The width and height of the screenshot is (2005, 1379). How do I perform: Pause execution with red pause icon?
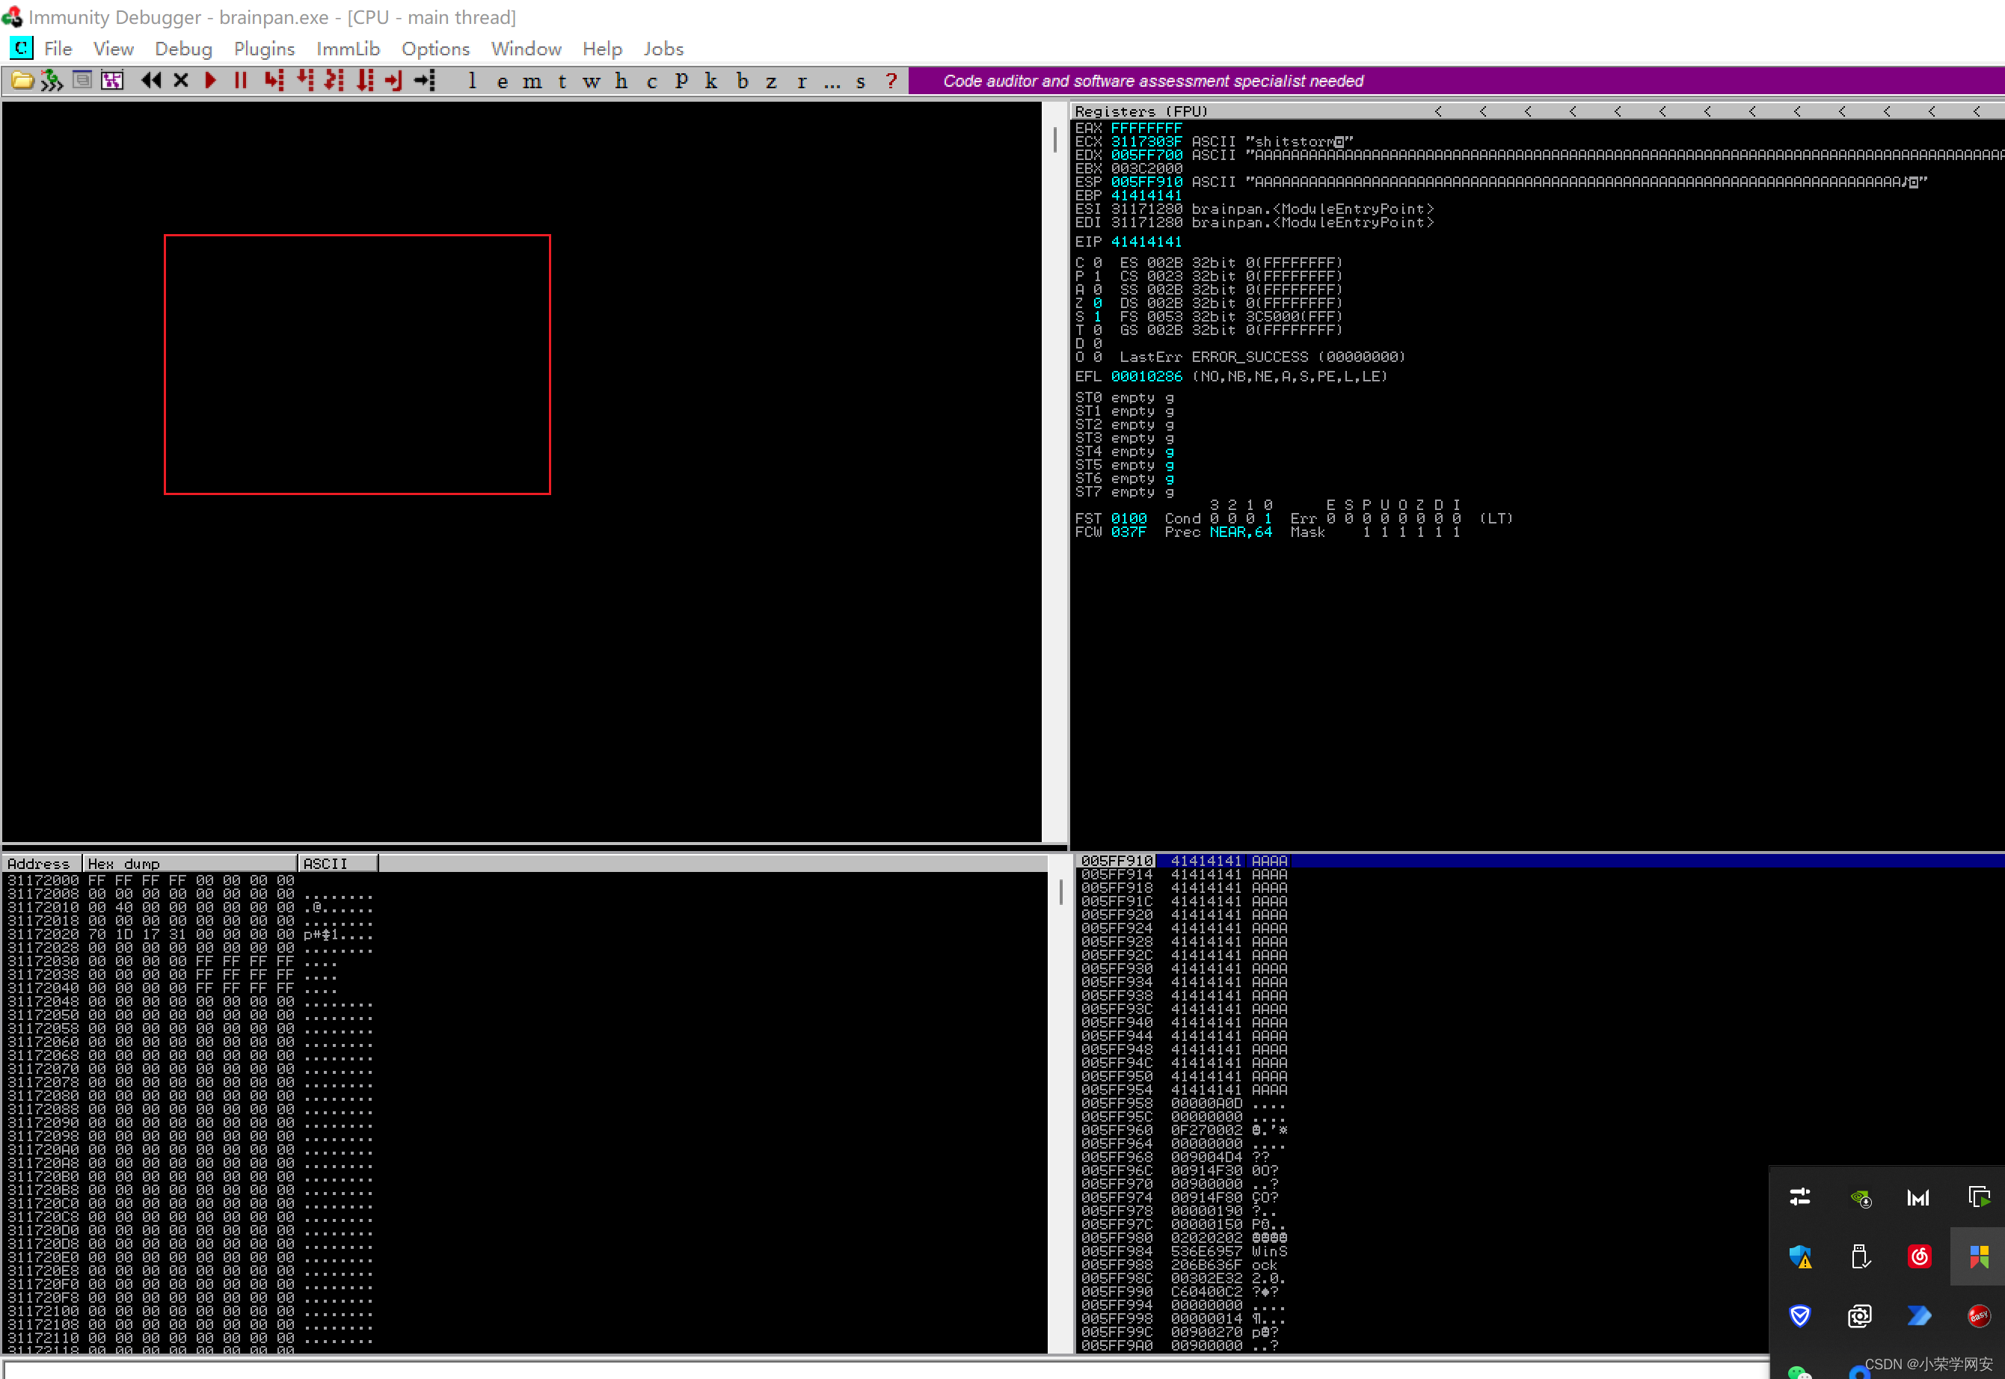pyautogui.click(x=241, y=80)
